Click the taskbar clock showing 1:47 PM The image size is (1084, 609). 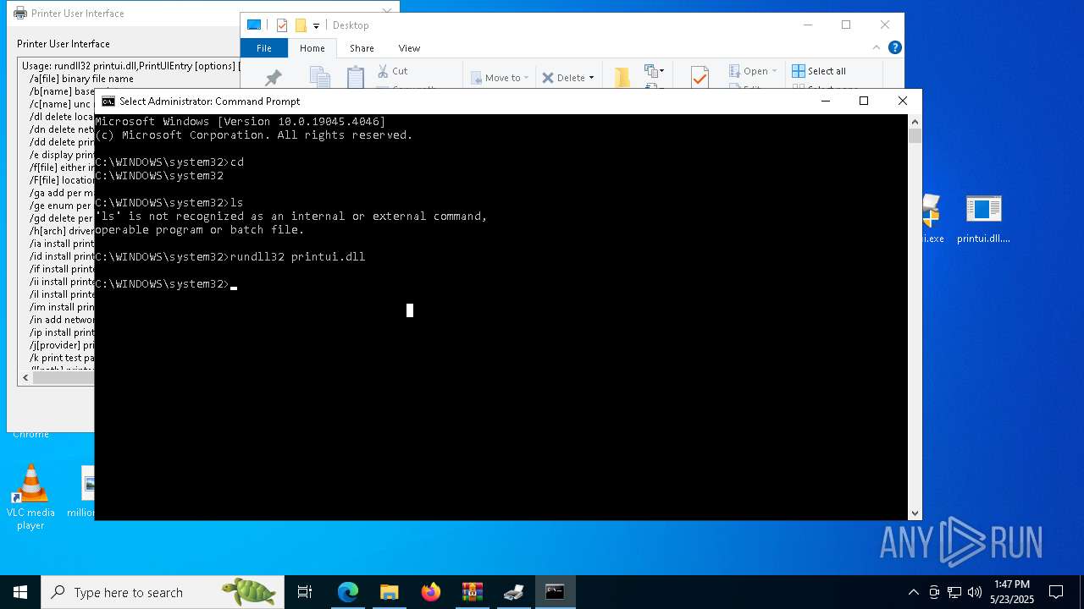coord(1012,592)
